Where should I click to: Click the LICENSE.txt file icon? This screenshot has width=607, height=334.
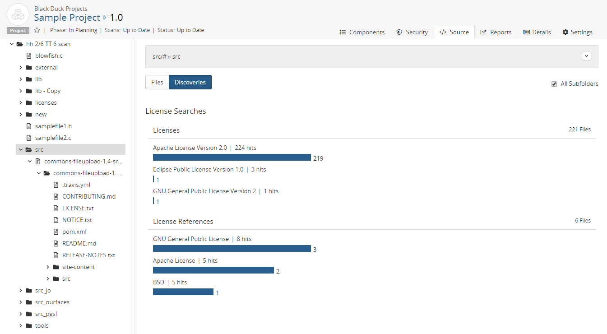56,209
